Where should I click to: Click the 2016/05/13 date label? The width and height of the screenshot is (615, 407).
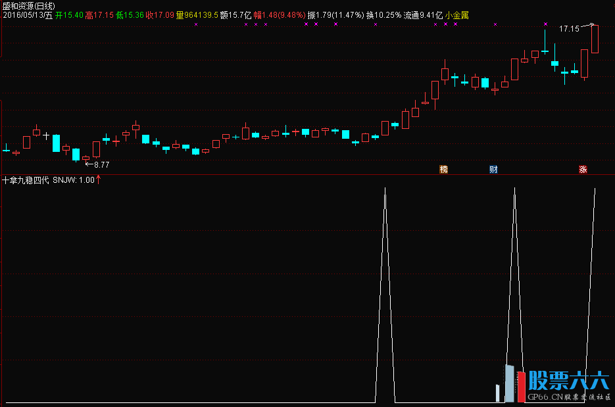tap(27, 15)
